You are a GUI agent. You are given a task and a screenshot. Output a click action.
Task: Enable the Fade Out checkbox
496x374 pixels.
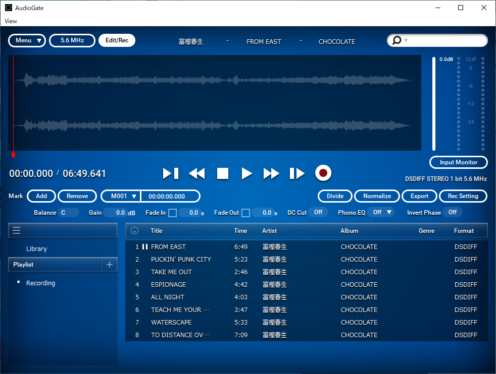pyautogui.click(x=245, y=213)
